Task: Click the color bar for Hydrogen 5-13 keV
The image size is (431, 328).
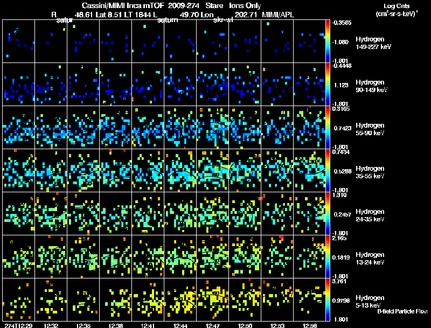Action: [x=328, y=299]
